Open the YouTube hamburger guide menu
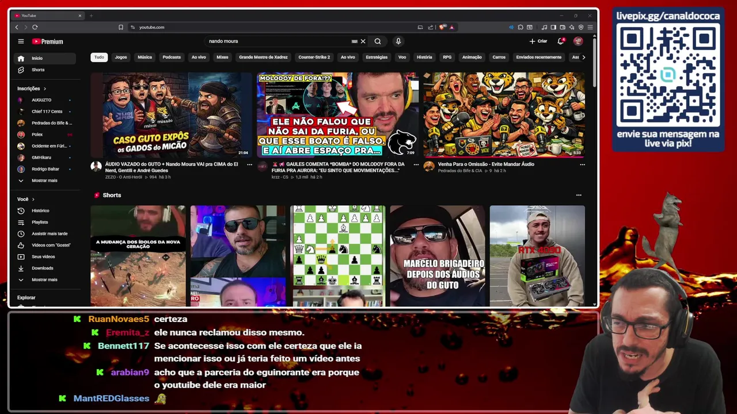The height and width of the screenshot is (414, 737). click(x=21, y=41)
